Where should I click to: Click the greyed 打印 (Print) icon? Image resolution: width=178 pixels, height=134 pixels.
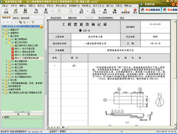pos(59,11)
